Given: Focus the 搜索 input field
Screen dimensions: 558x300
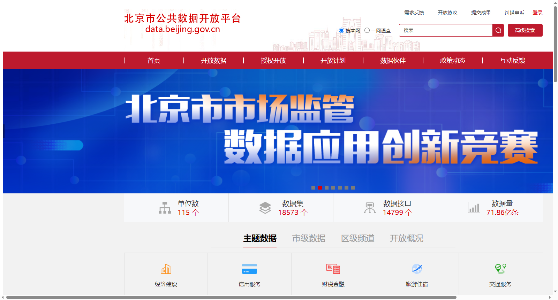Looking at the screenshot, I should pos(446,30).
